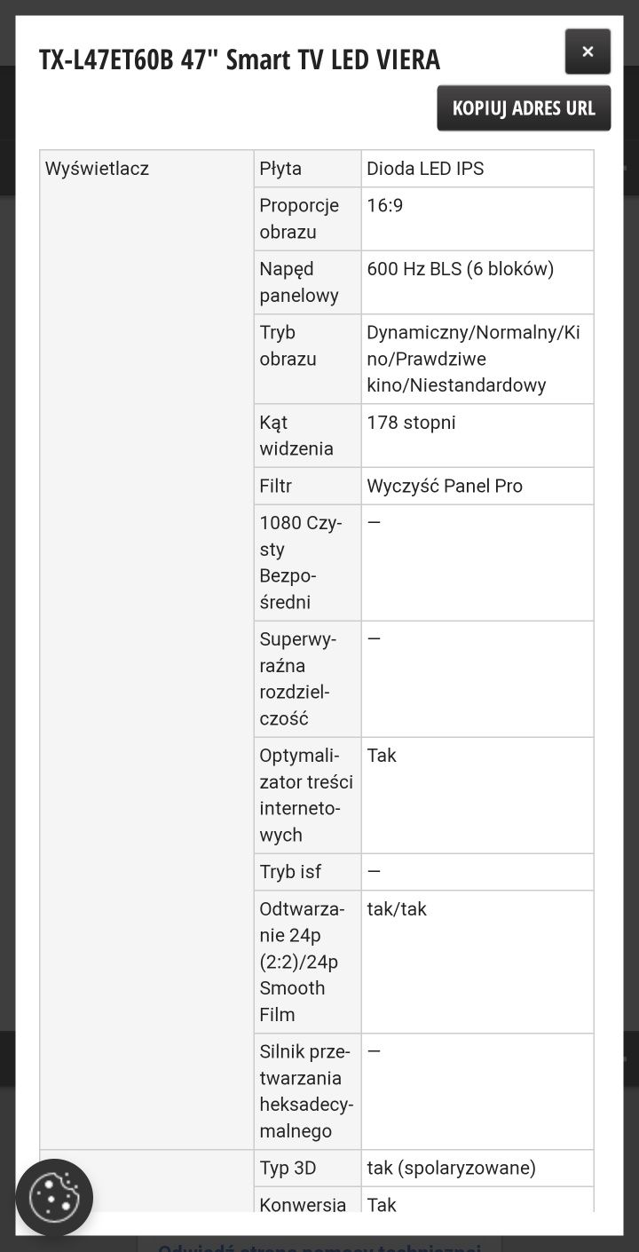This screenshot has height=1252, width=639.
Task: Open the cookie settings icon
Action: click(x=54, y=1198)
